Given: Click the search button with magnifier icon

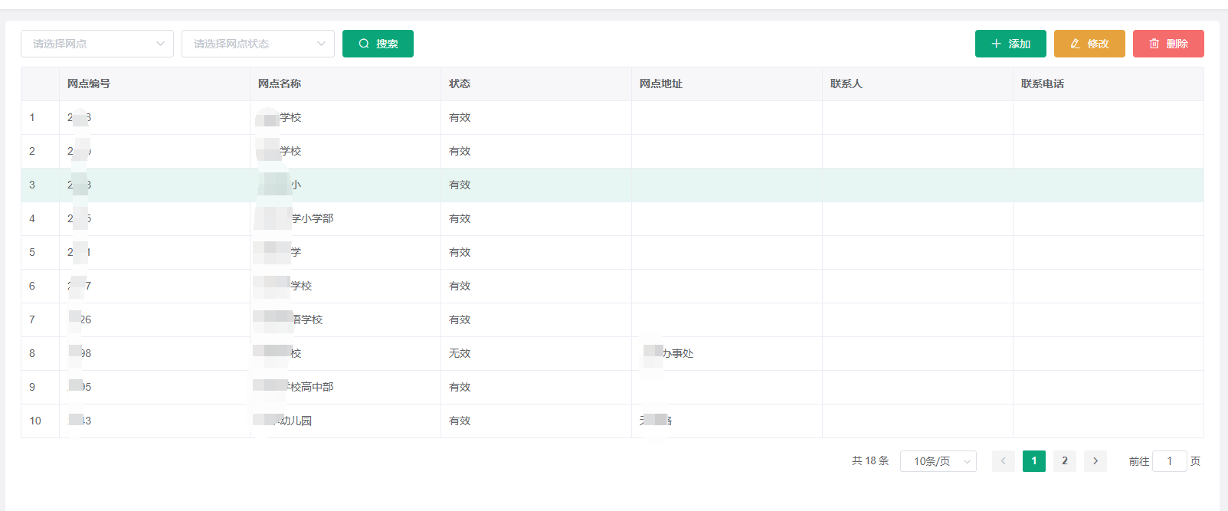Looking at the screenshot, I should click(378, 44).
